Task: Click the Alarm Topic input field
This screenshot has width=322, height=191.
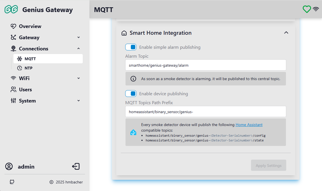Action: point(205,65)
